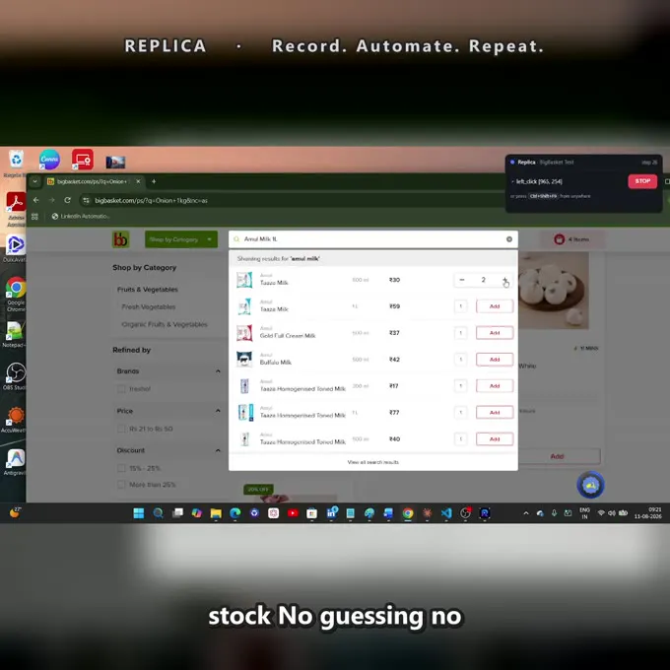Add Taaza Homogenised Toned Milk priced ₹17
The image size is (670, 670).
pyautogui.click(x=495, y=386)
